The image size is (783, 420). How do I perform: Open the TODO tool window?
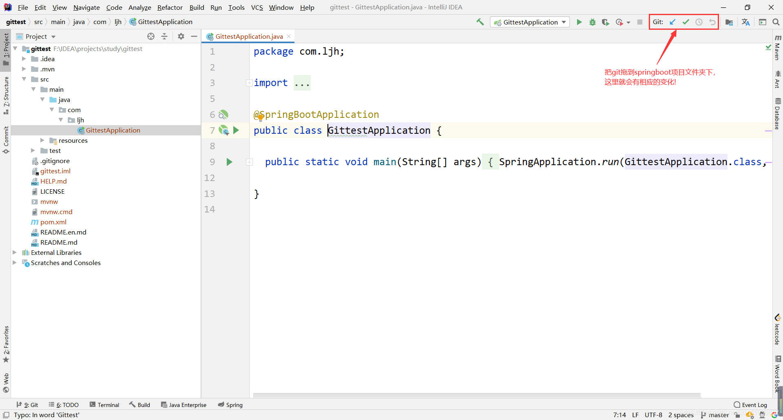[x=64, y=405]
